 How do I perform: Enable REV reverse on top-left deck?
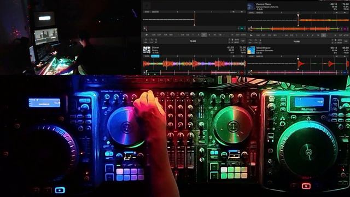[x=171, y=35]
